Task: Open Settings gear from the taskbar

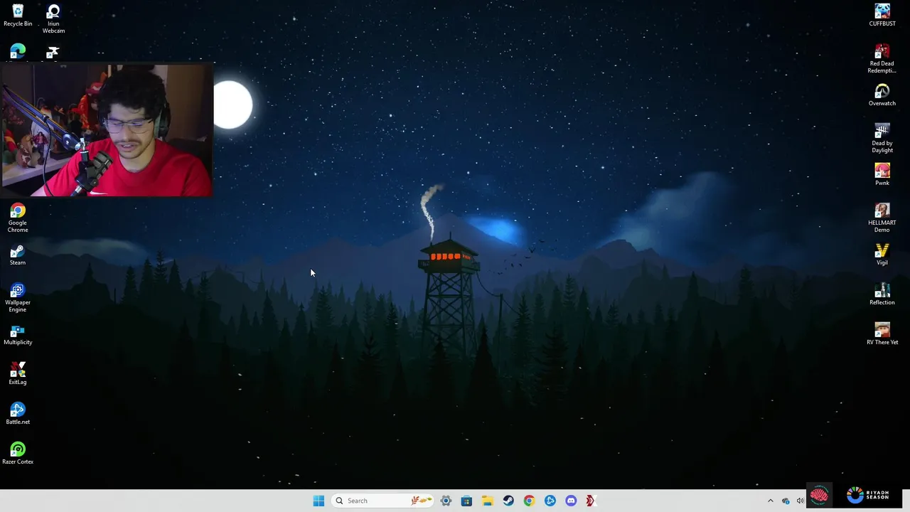Action: click(x=446, y=501)
